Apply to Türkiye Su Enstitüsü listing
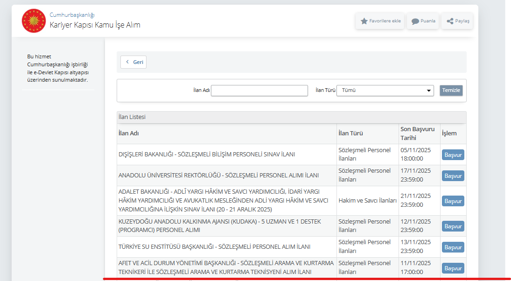This screenshot has height=281, width=511. [x=453, y=247]
